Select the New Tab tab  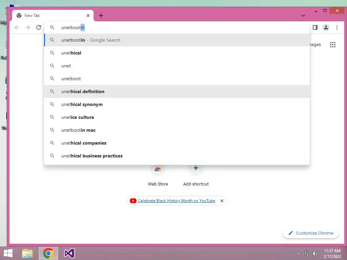coord(53,16)
